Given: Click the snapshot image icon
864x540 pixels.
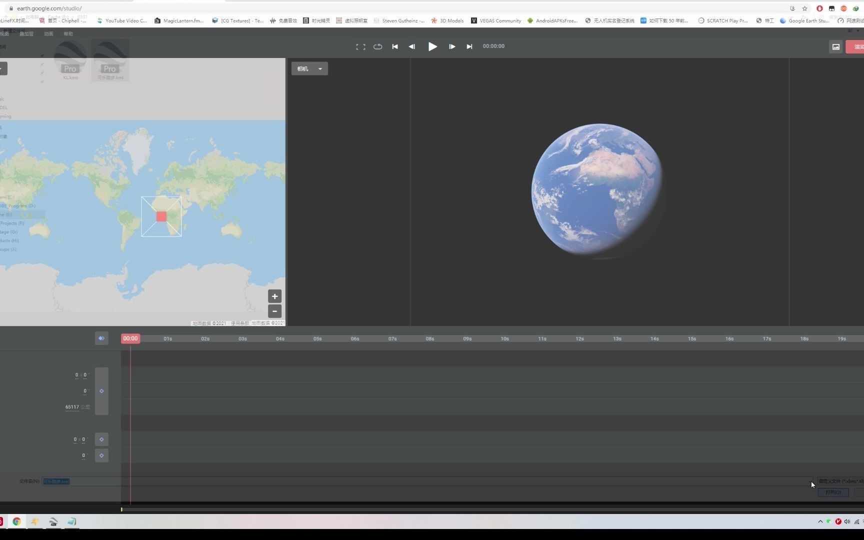Looking at the screenshot, I should [x=835, y=46].
